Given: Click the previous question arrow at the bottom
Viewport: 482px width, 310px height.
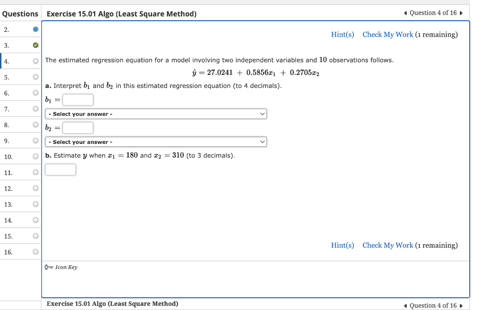Looking at the screenshot, I should (x=405, y=305).
